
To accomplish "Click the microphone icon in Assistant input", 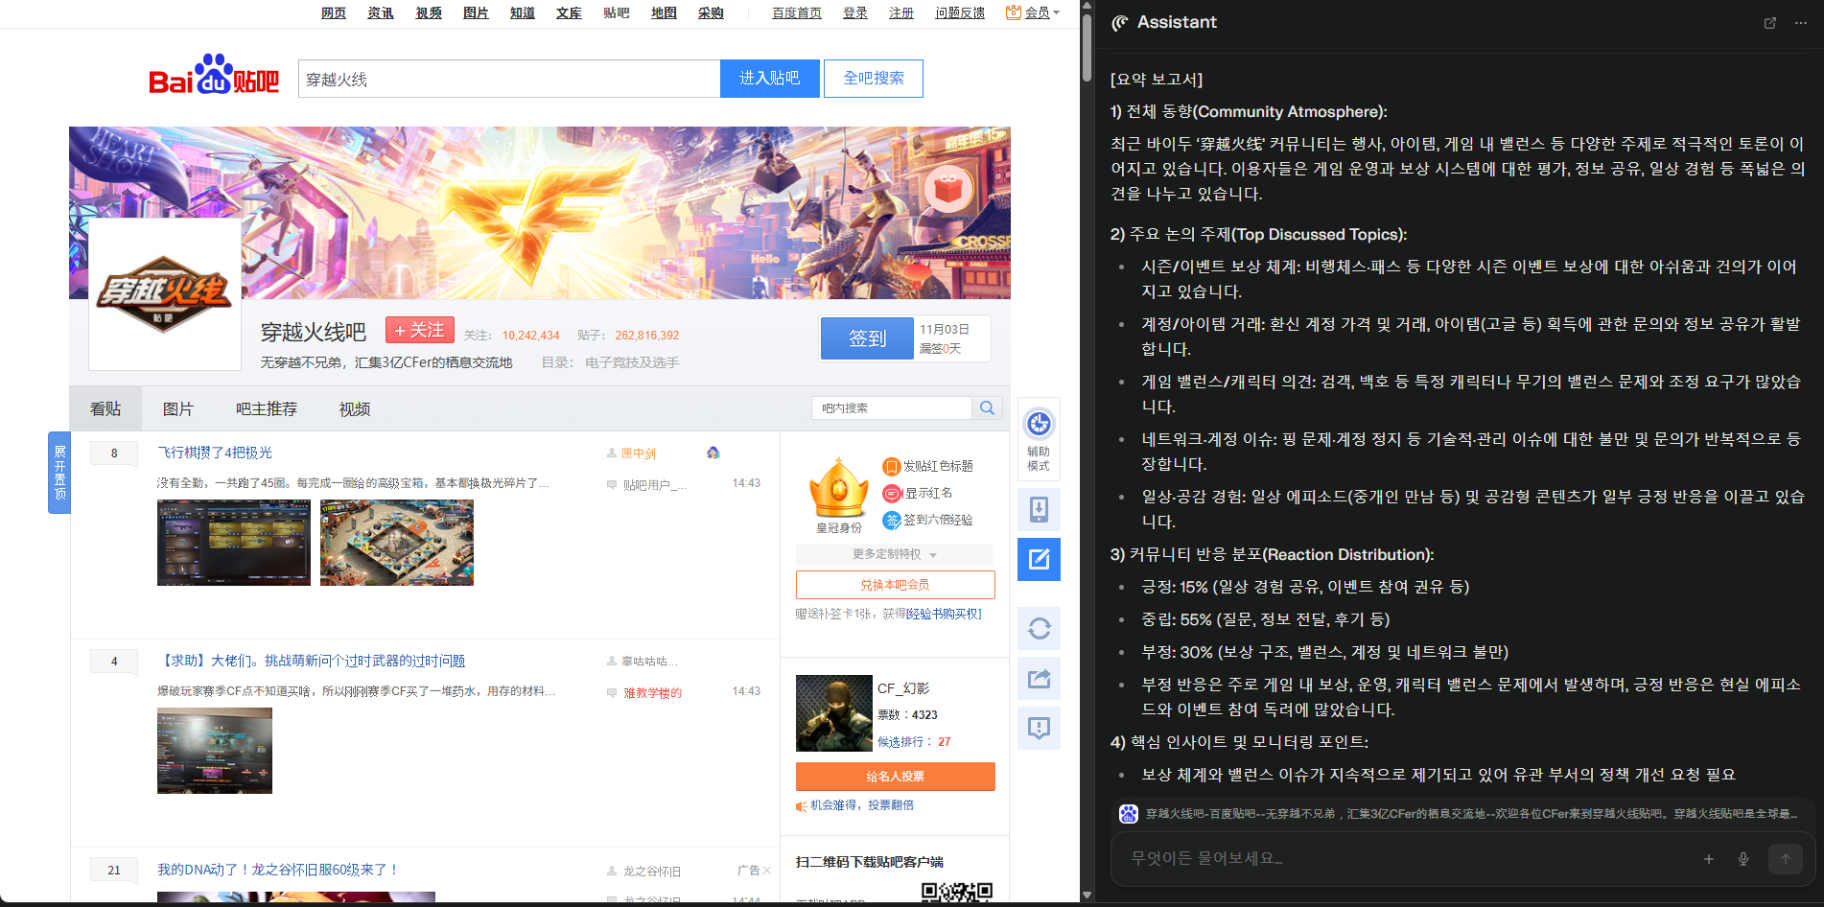I will 1743,859.
